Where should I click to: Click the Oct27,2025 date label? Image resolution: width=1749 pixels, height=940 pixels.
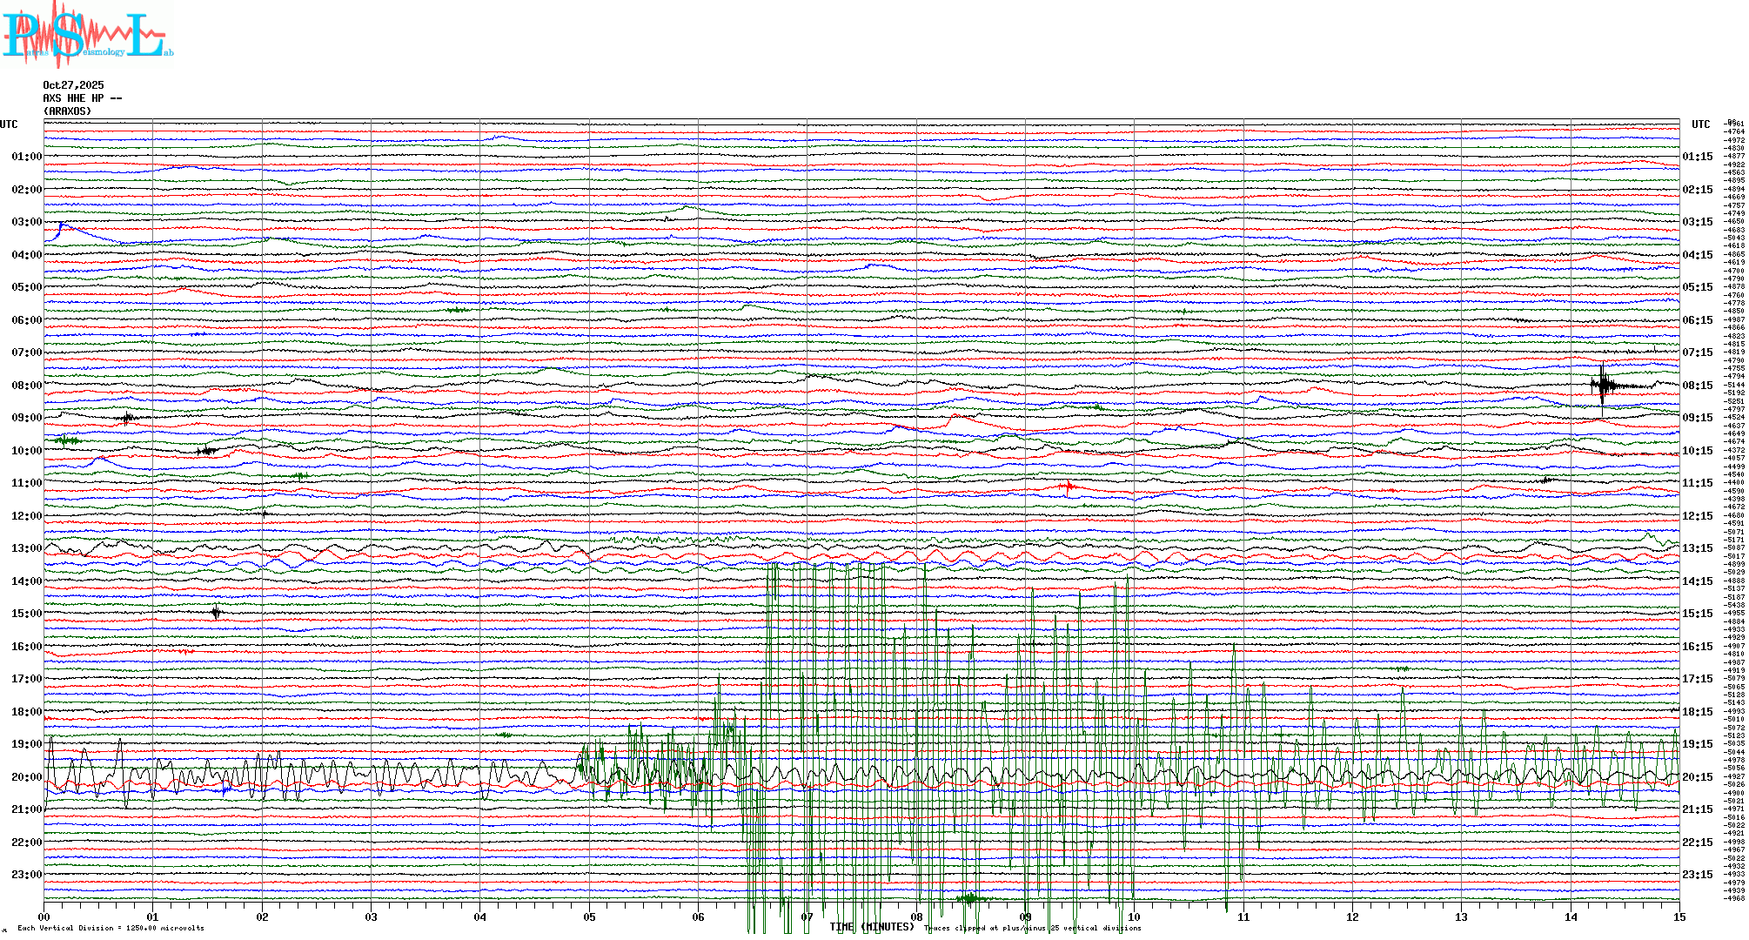point(73,85)
